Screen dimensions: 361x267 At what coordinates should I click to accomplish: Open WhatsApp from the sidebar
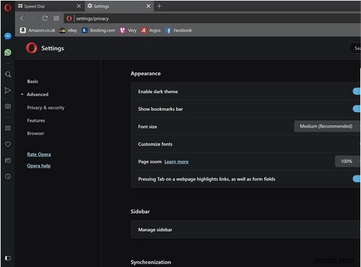pyautogui.click(x=8, y=52)
